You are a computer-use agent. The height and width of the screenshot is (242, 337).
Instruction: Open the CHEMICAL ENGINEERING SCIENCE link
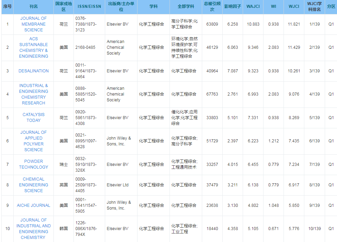point(33,185)
